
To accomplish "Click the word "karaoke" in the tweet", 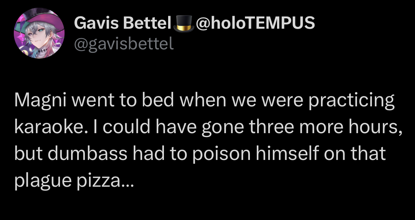I will 44,127.
